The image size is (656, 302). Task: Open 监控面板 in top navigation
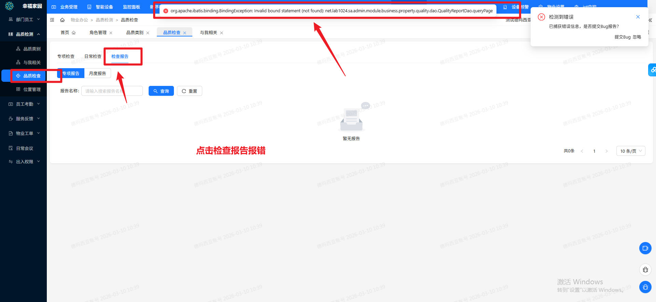tap(132, 7)
